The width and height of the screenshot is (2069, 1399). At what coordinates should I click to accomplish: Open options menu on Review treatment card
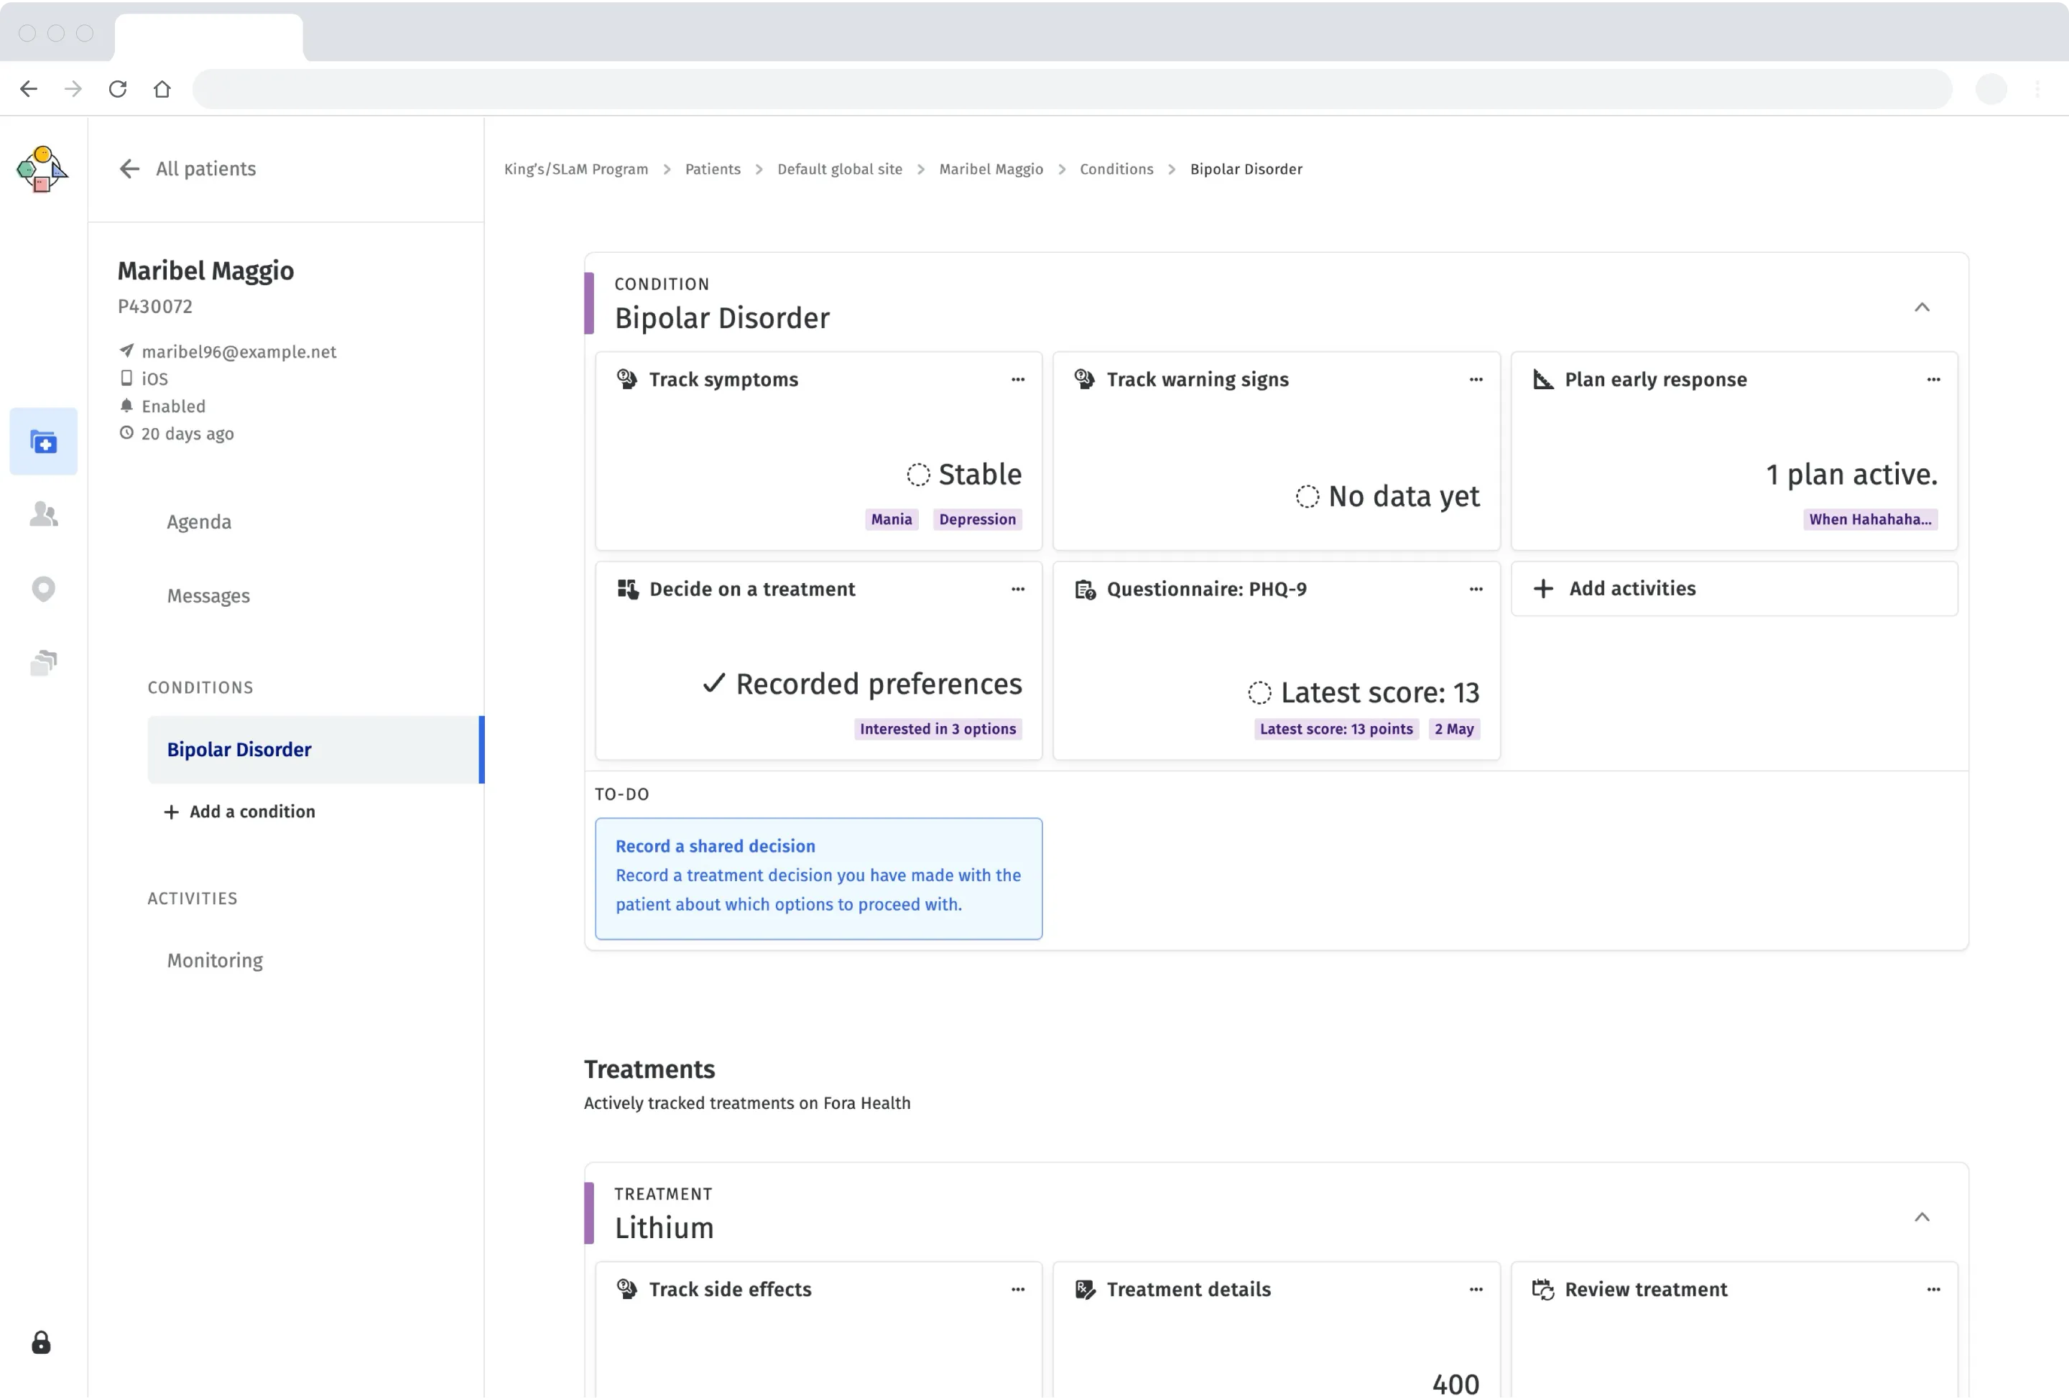coord(1933,1288)
